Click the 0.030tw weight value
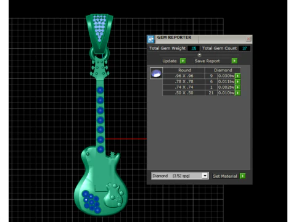This screenshot has width=296, height=222. pos(226,76)
